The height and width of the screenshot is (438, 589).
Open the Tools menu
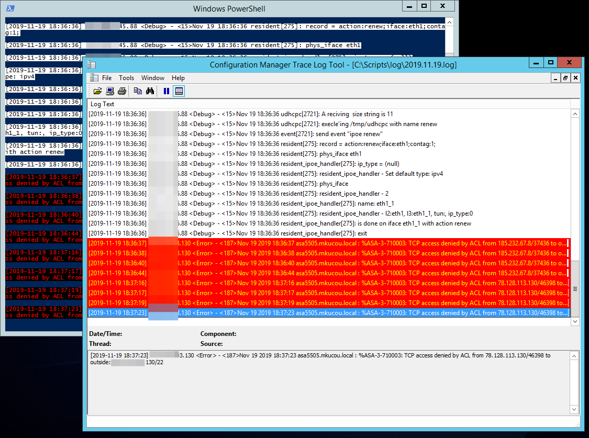pyautogui.click(x=126, y=78)
